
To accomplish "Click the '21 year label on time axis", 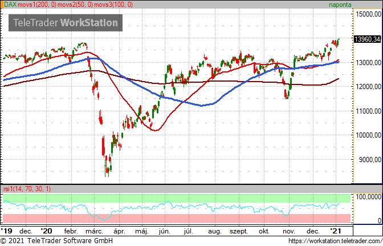I will pyautogui.click(x=335, y=231).
